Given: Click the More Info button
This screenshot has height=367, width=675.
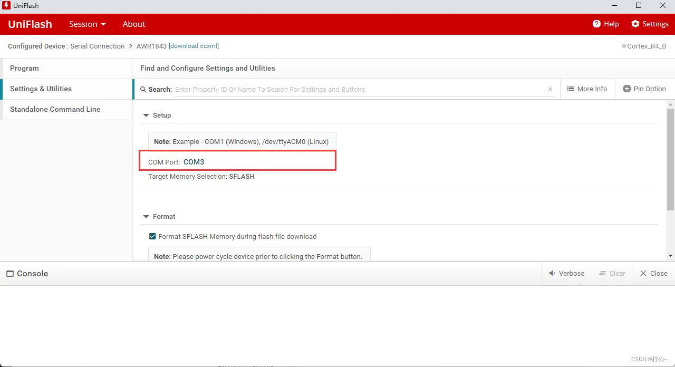Looking at the screenshot, I should coord(587,89).
